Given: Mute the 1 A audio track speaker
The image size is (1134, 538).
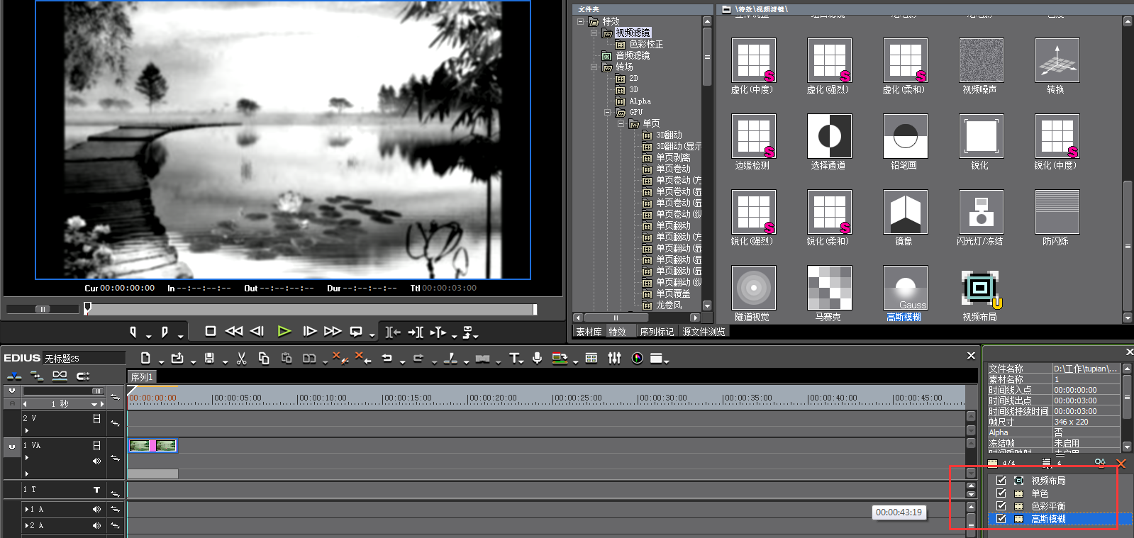Looking at the screenshot, I should coord(96,509).
